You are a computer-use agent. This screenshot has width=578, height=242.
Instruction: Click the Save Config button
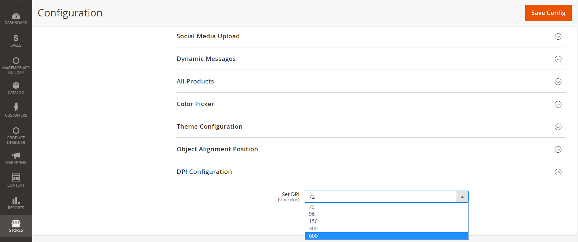548,13
